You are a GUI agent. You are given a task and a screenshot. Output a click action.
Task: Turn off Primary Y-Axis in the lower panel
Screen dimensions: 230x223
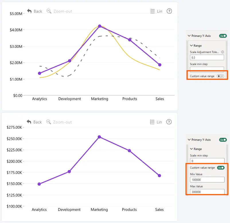click(x=223, y=140)
